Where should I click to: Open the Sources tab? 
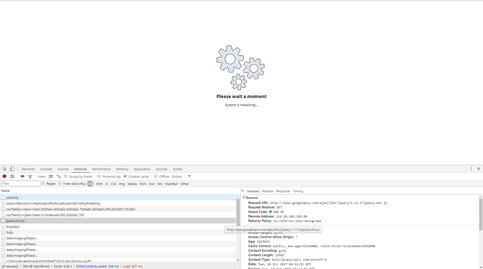pos(63,169)
